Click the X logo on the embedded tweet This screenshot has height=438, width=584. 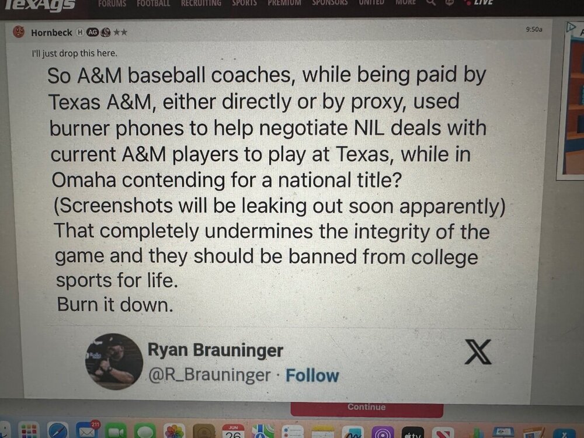pos(477,353)
